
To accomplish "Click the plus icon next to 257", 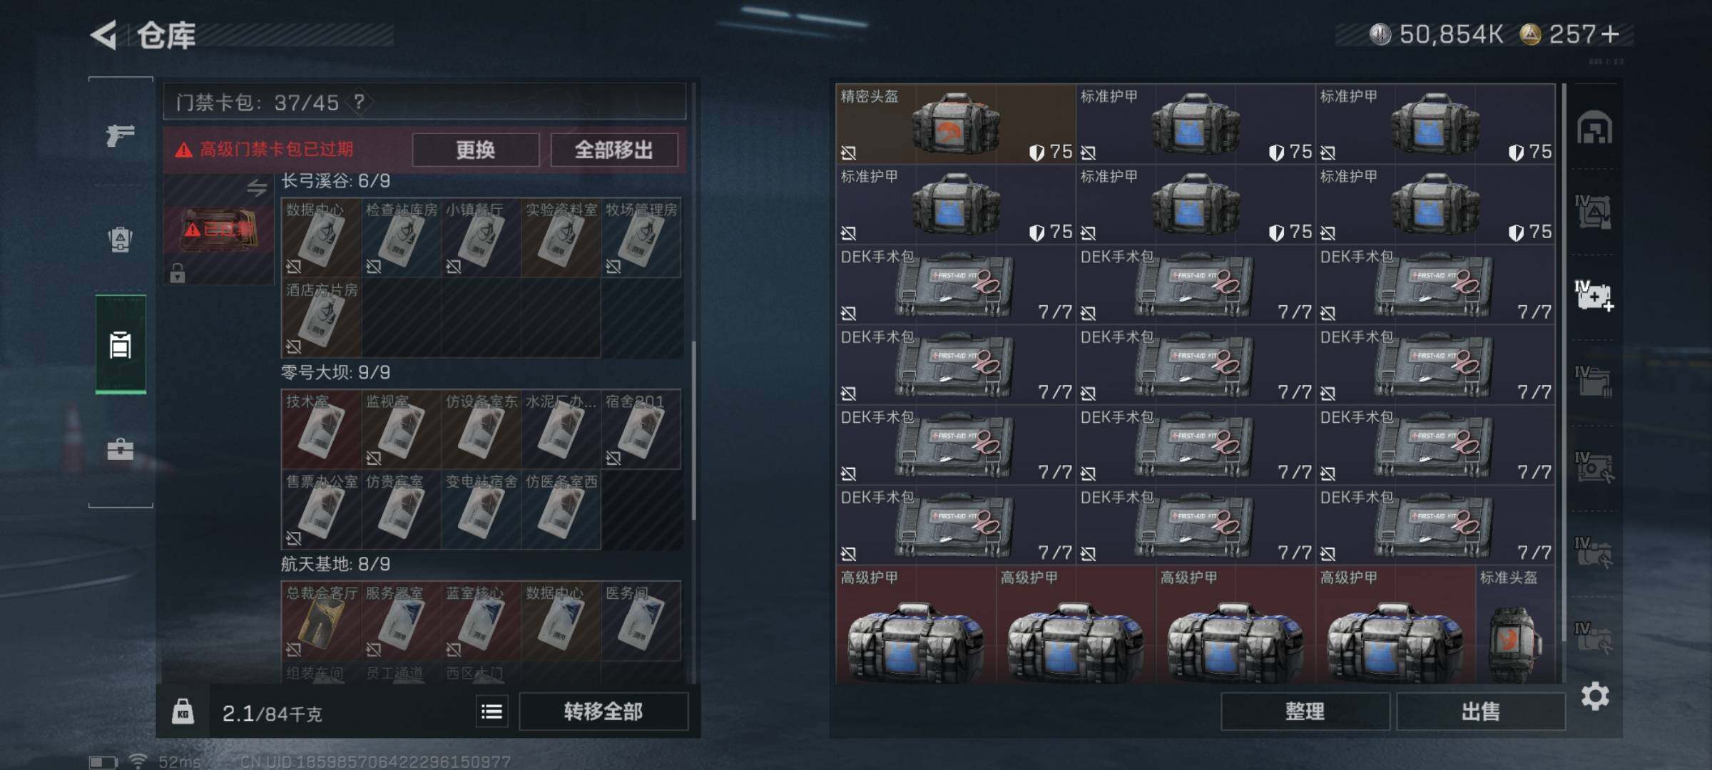I will coord(1610,34).
